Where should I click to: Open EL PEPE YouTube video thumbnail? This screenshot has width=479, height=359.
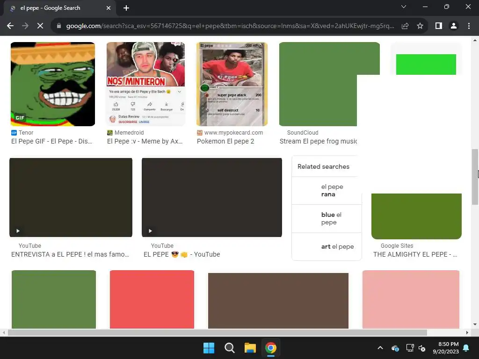coord(212,197)
